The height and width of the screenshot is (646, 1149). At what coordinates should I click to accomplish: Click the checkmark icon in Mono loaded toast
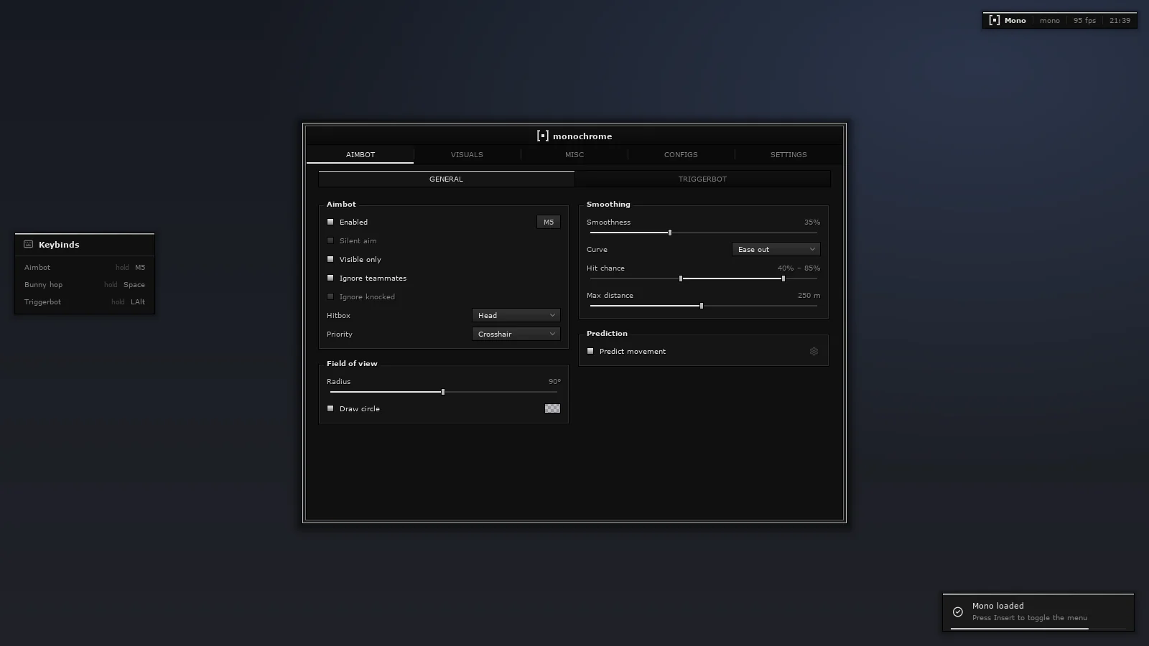coord(958,612)
